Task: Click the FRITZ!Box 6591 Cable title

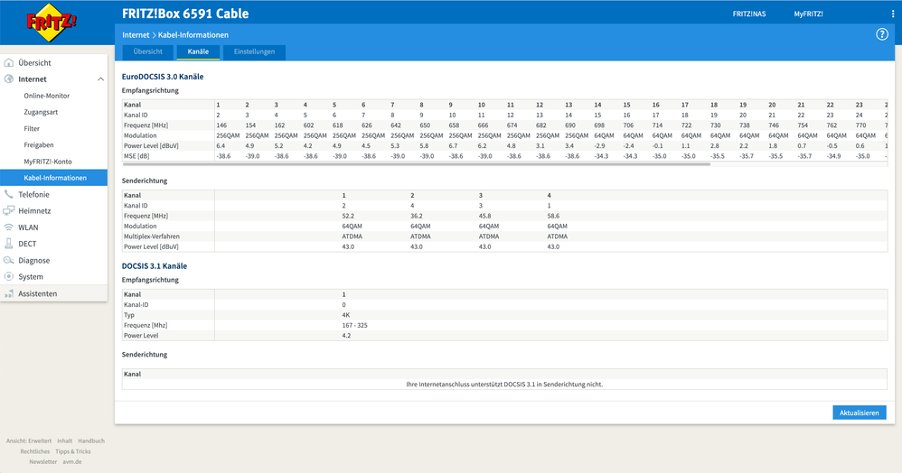Action: tap(185, 14)
